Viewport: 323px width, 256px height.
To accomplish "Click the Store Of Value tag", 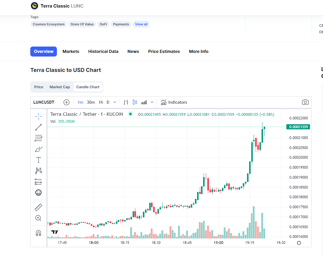I will click(82, 24).
